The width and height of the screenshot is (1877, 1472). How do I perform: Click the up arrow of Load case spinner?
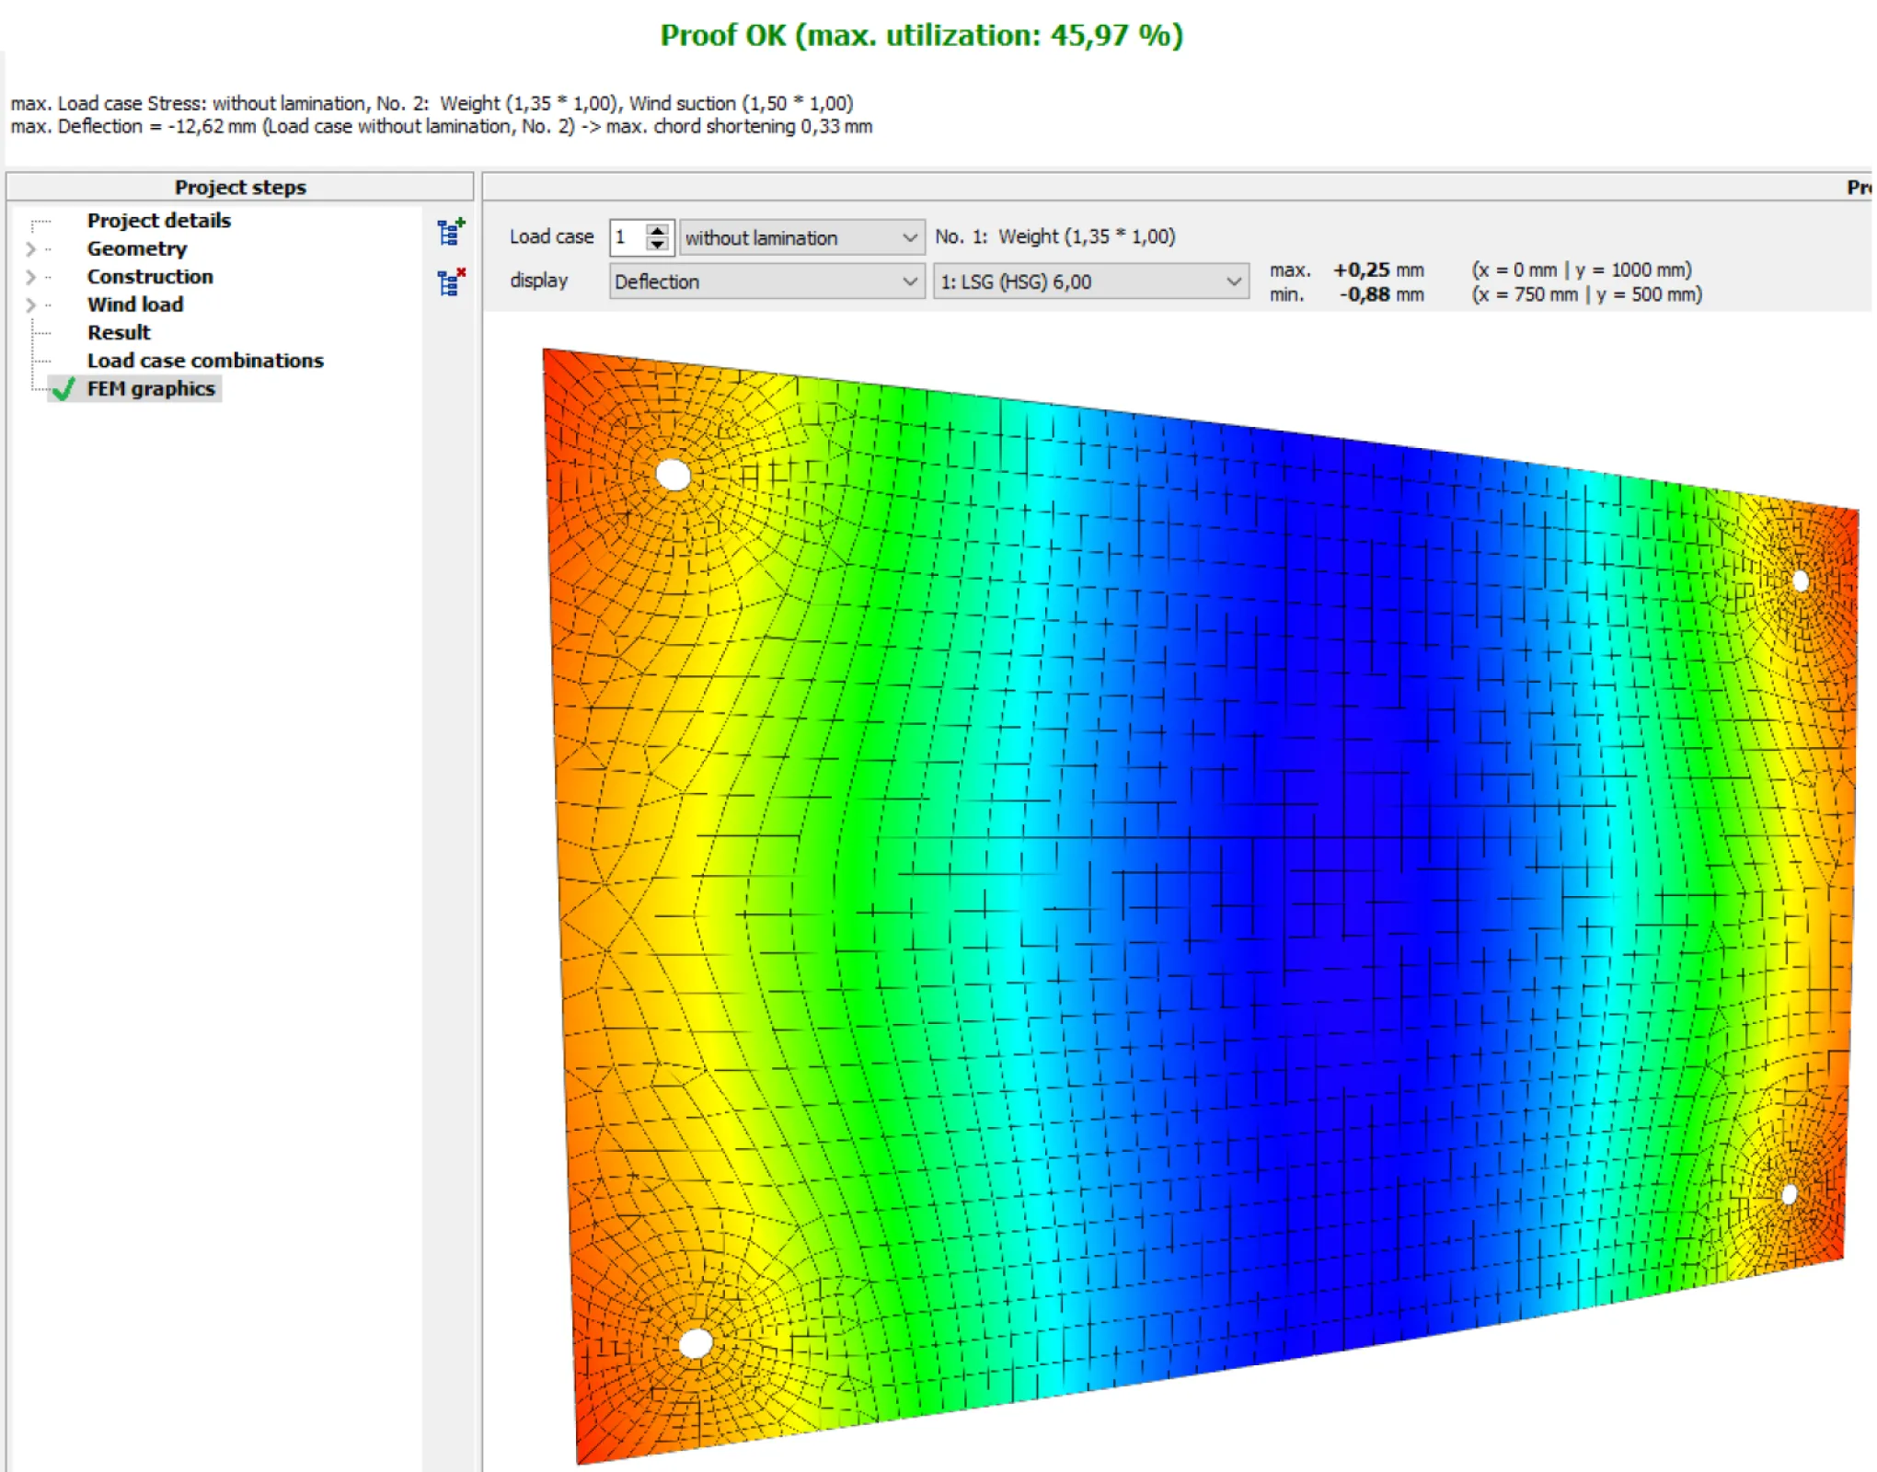pos(655,230)
